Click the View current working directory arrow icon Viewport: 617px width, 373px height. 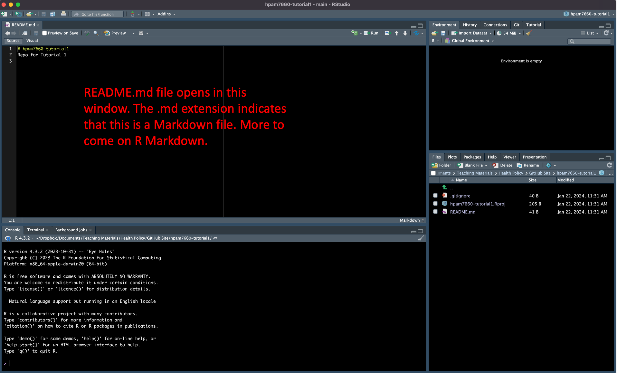click(x=215, y=238)
